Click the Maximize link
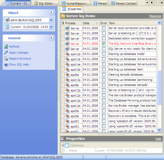This screenshot has height=160, width=164. click(x=155, y=16)
